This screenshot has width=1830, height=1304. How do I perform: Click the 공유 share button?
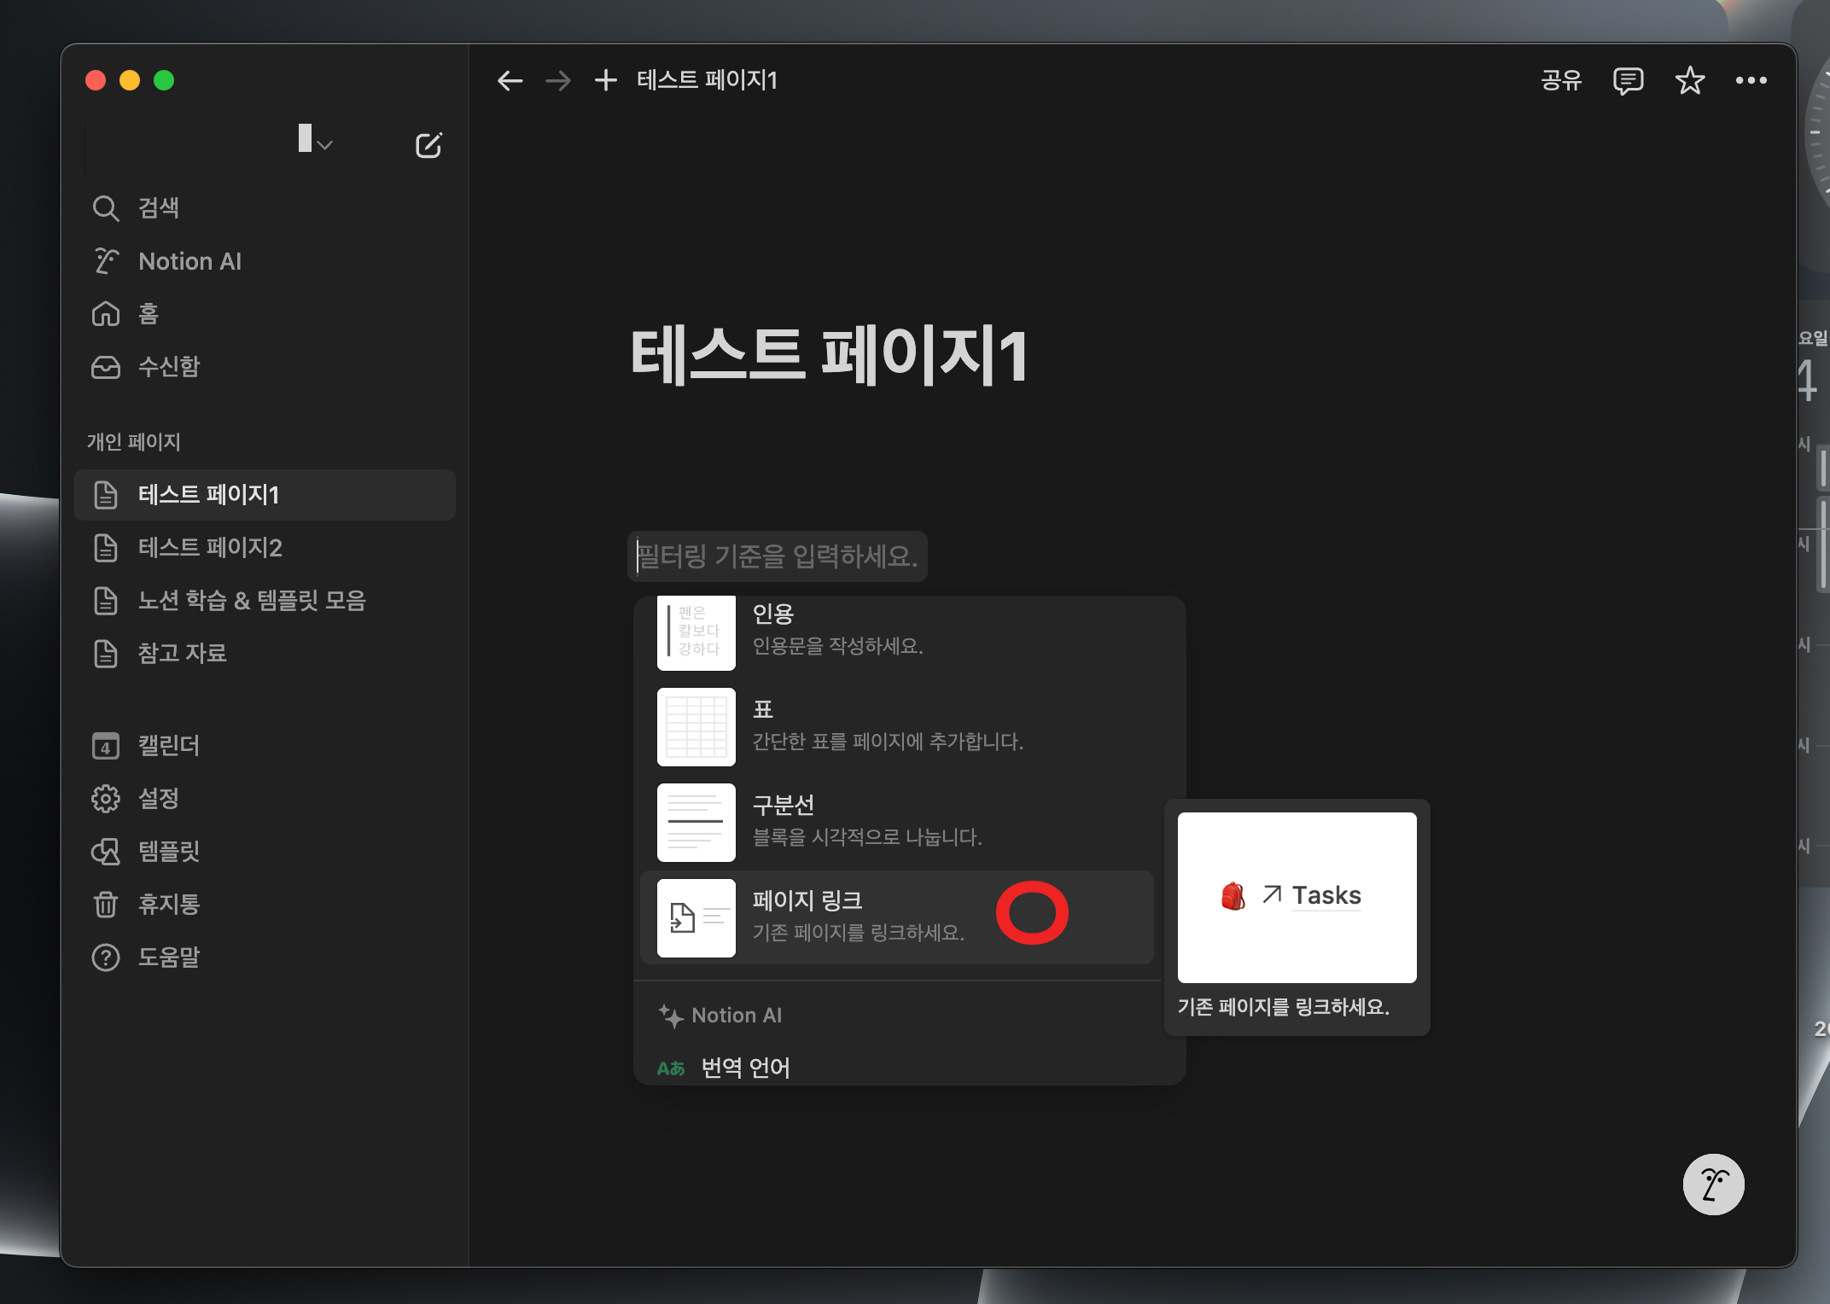pyautogui.click(x=1560, y=81)
